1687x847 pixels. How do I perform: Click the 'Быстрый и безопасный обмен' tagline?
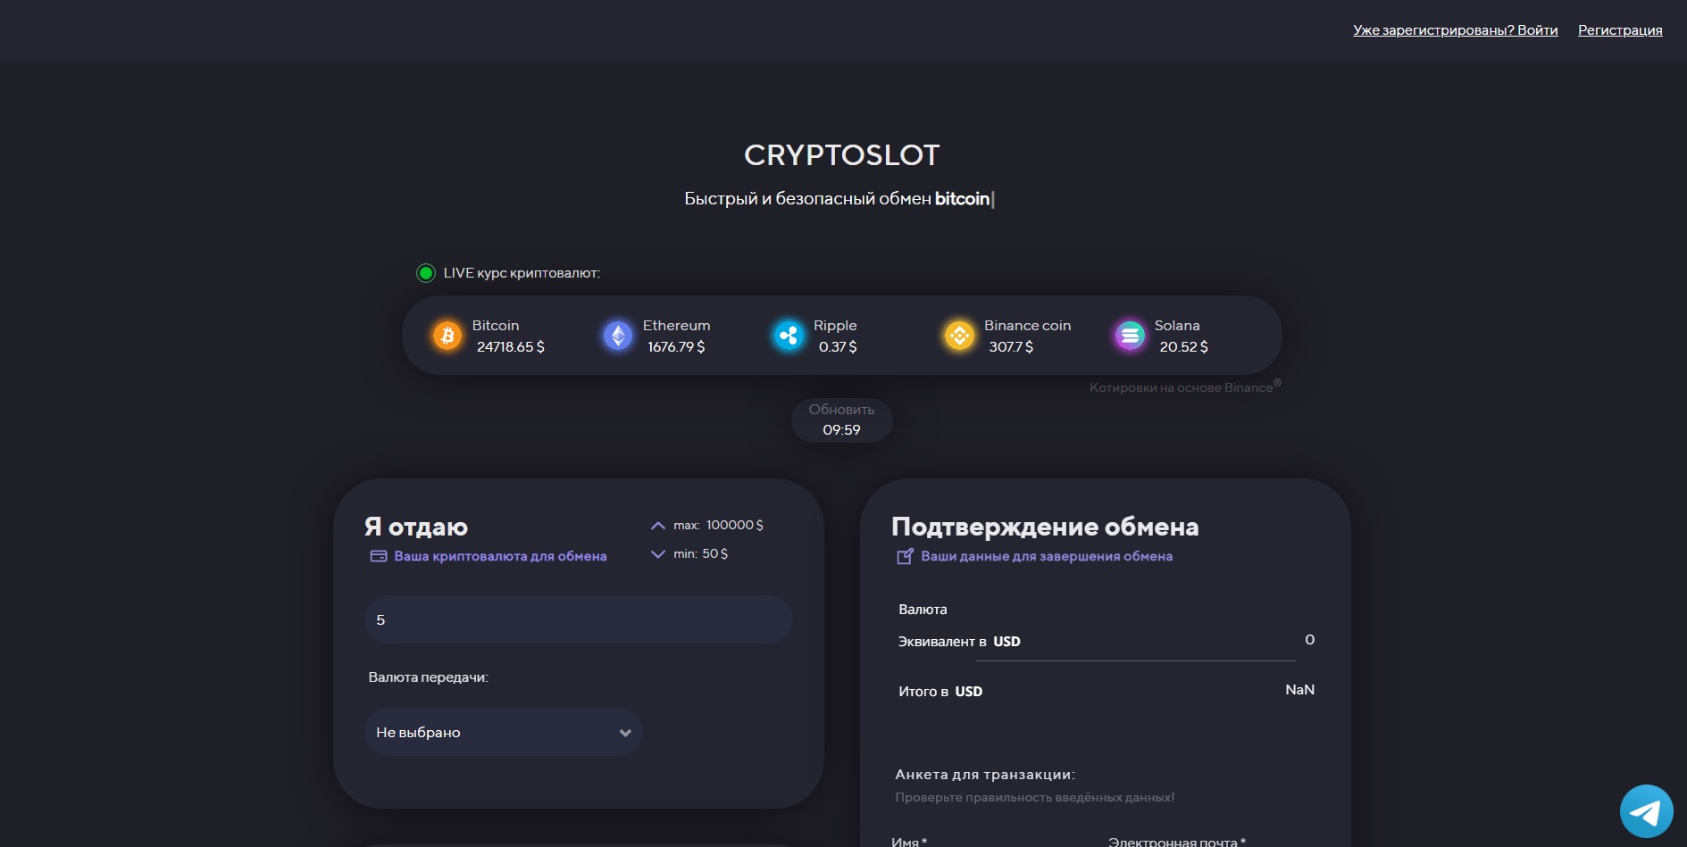click(807, 199)
